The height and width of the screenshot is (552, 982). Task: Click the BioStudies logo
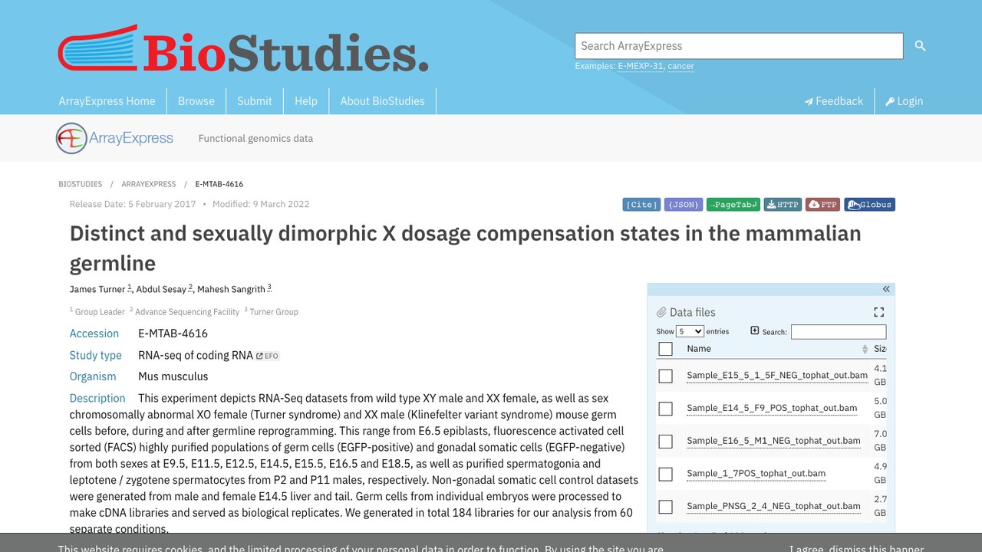tap(243, 48)
